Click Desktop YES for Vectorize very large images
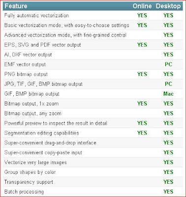Viewport: 186px width, 197px height. [168, 162]
